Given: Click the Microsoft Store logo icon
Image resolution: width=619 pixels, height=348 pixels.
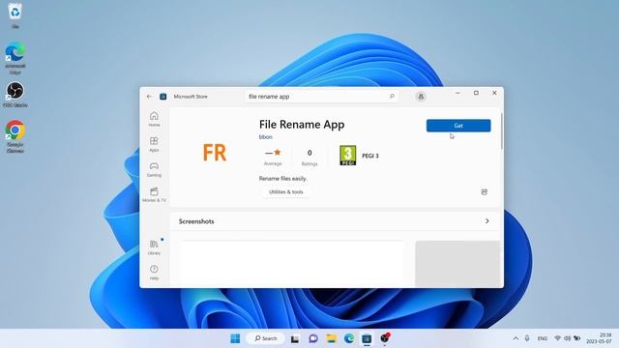Looking at the screenshot, I should (x=162, y=97).
